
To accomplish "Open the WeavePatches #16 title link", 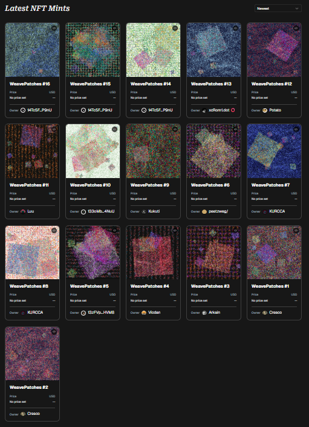I will pyautogui.click(x=30, y=84).
